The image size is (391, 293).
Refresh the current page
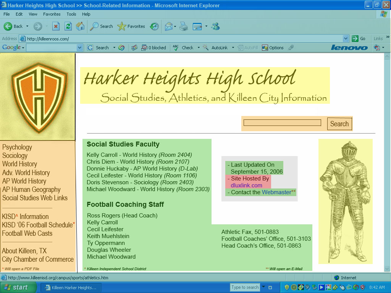tap(68, 26)
